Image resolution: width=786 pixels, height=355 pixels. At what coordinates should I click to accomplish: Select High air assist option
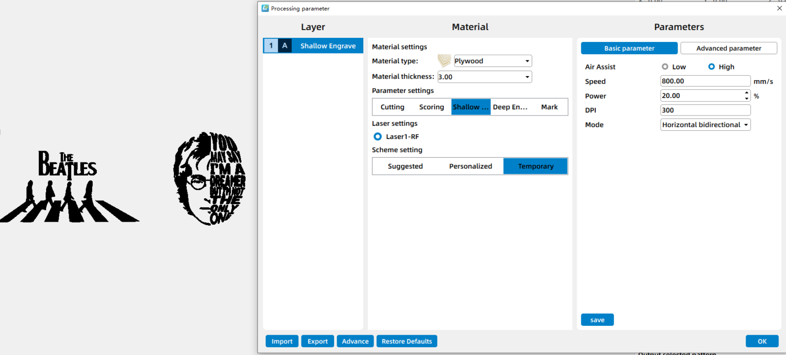(x=711, y=67)
